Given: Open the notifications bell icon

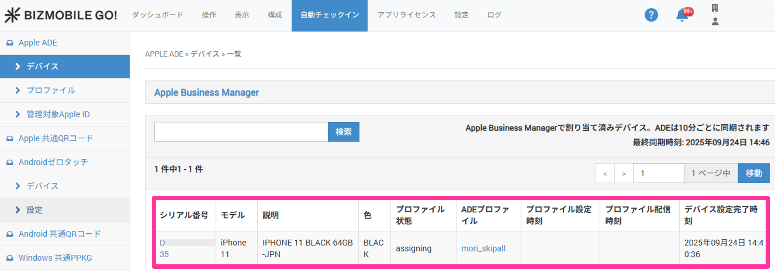Looking at the screenshot, I should (x=682, y=15).
